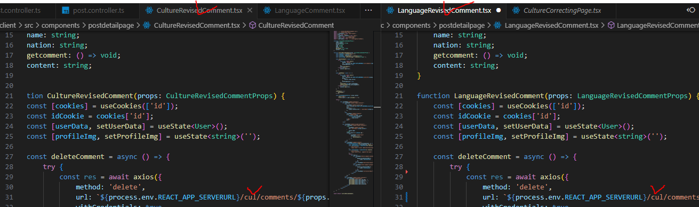Click the LanguageRevisedComment.tsx file breadcrumb
Viewport: 699px width, 207px height.
click(x=551, y=25)
